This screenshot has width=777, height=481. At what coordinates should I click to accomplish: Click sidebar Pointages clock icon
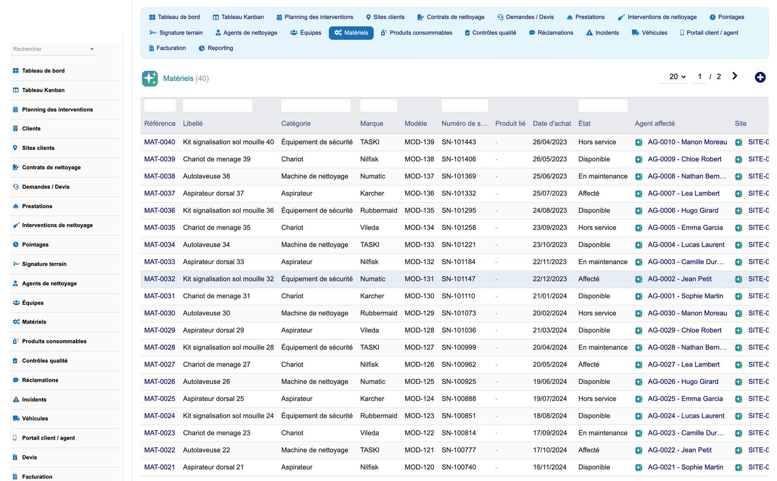(16, 245)
